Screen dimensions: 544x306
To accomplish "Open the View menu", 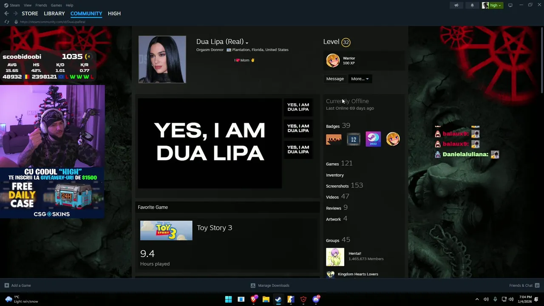I will click(28, 5).
